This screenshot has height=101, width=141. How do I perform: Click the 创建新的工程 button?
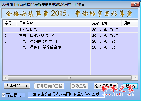(x=17, y=86)
